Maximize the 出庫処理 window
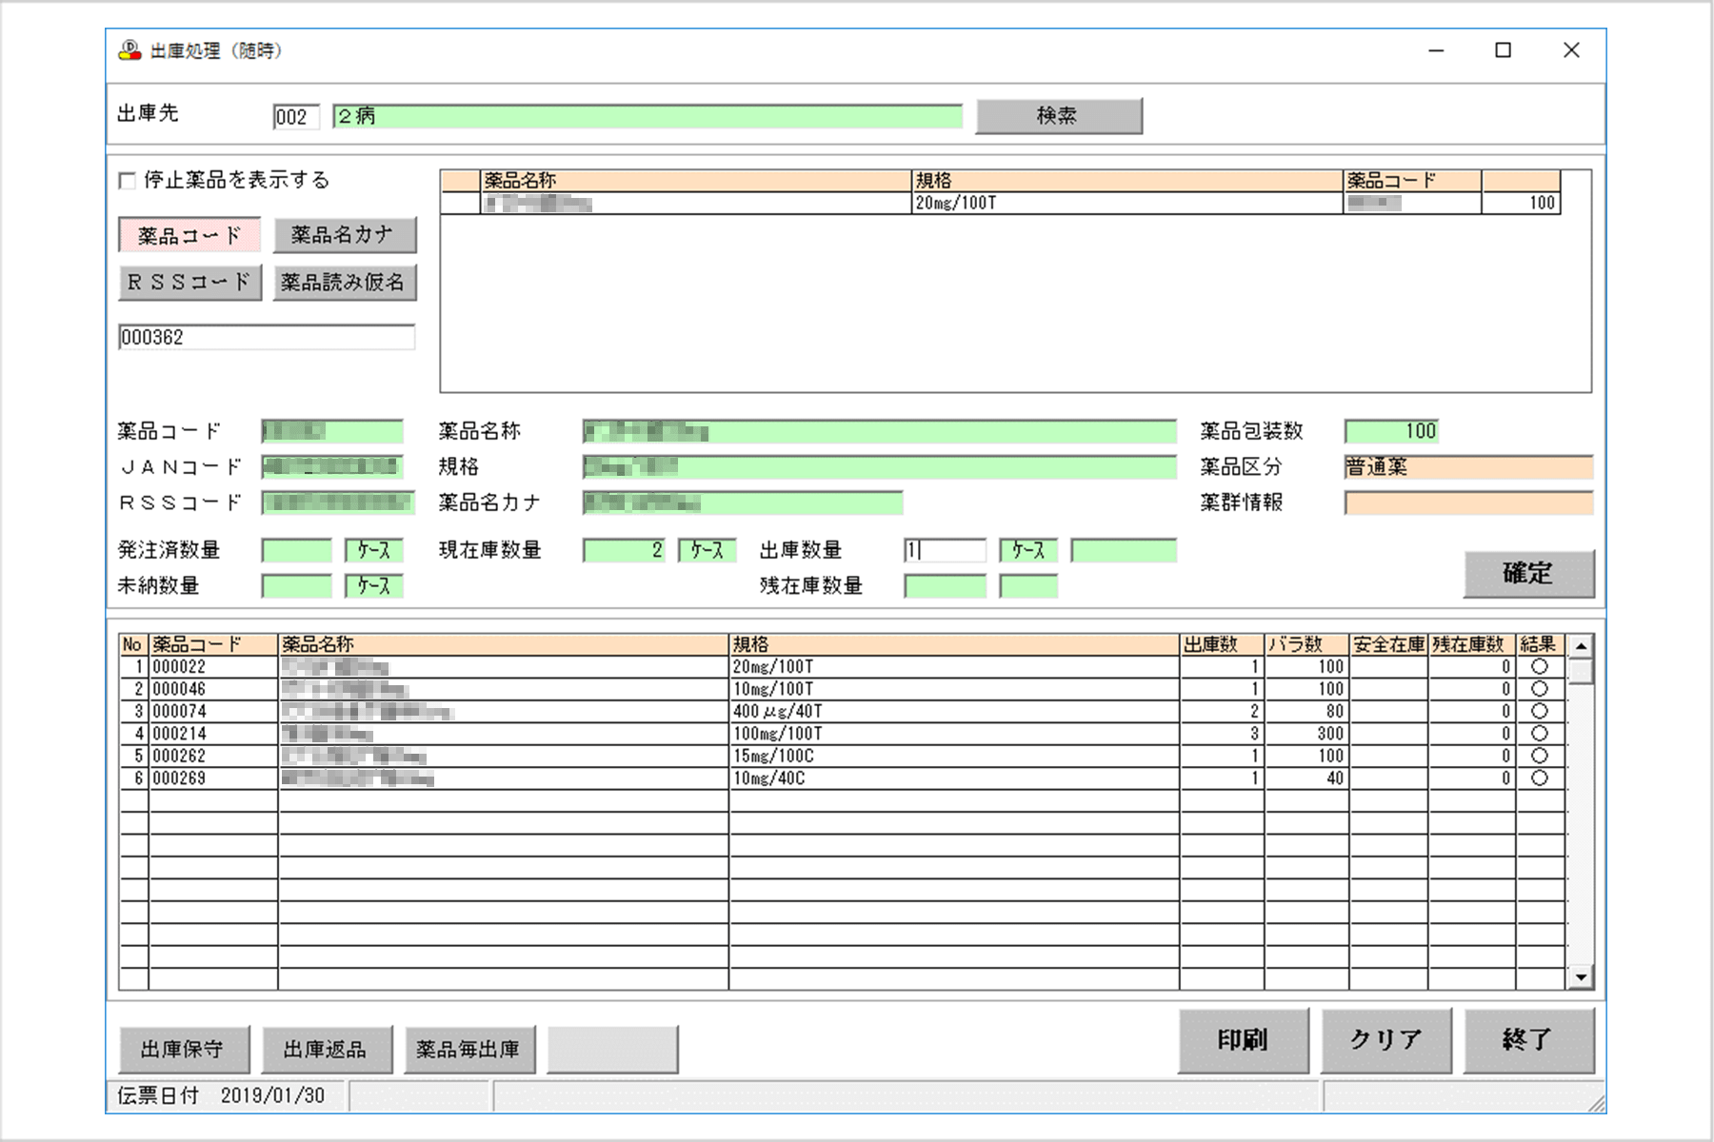The height and width of the screenshot is (1142, 1714). pyautogui.click(x=1504, y=50)
